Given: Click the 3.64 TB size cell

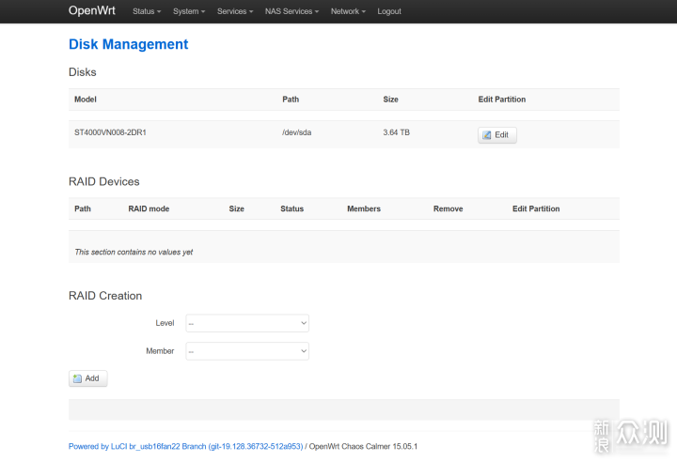Looking at the screenshot, I should pyautogui.click(x=397, y=132).
